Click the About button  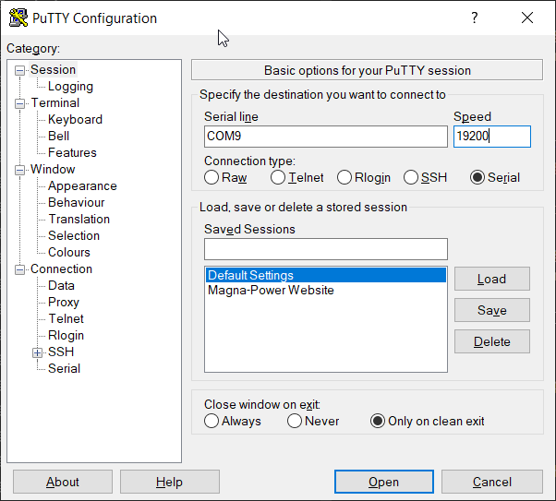(x=63, y=482)
